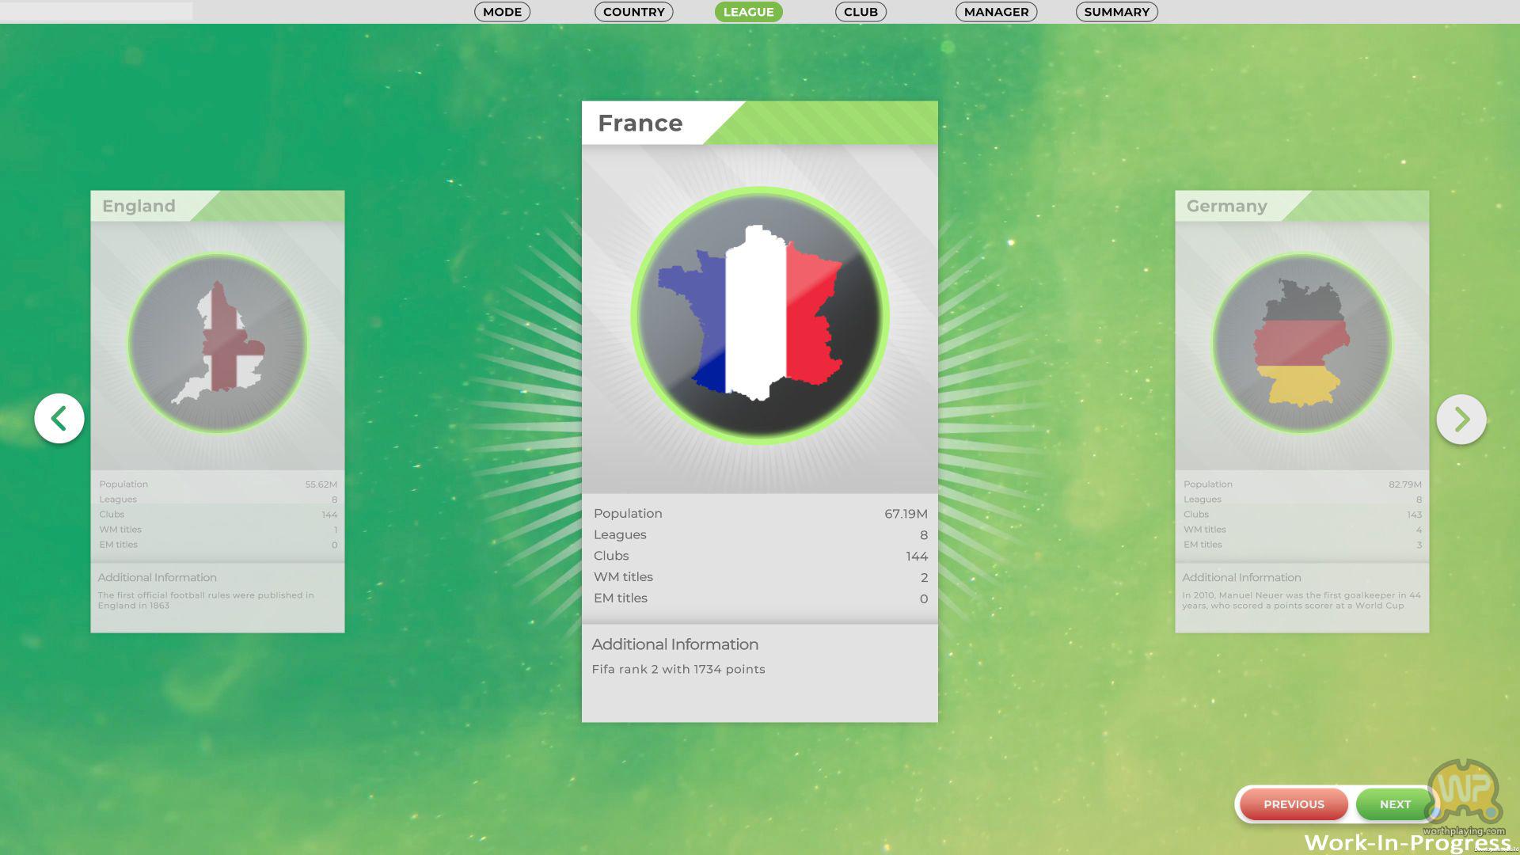Jump to the SUMMARY step tab
The height and width of the screenshot is (855, 1520).
[1116, 12]
